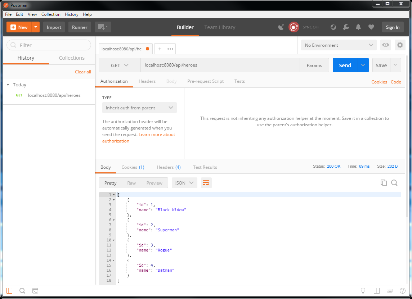Open the History menu
This screenshot has width=412, height=299.
pyautogui.click(x=71, y=14)
